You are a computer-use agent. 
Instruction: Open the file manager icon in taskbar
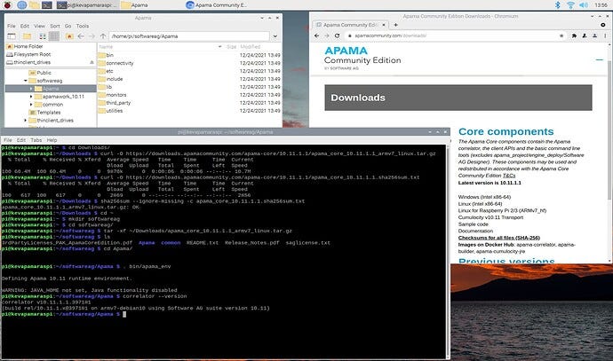pyautogui.click(x=35, y=5)
